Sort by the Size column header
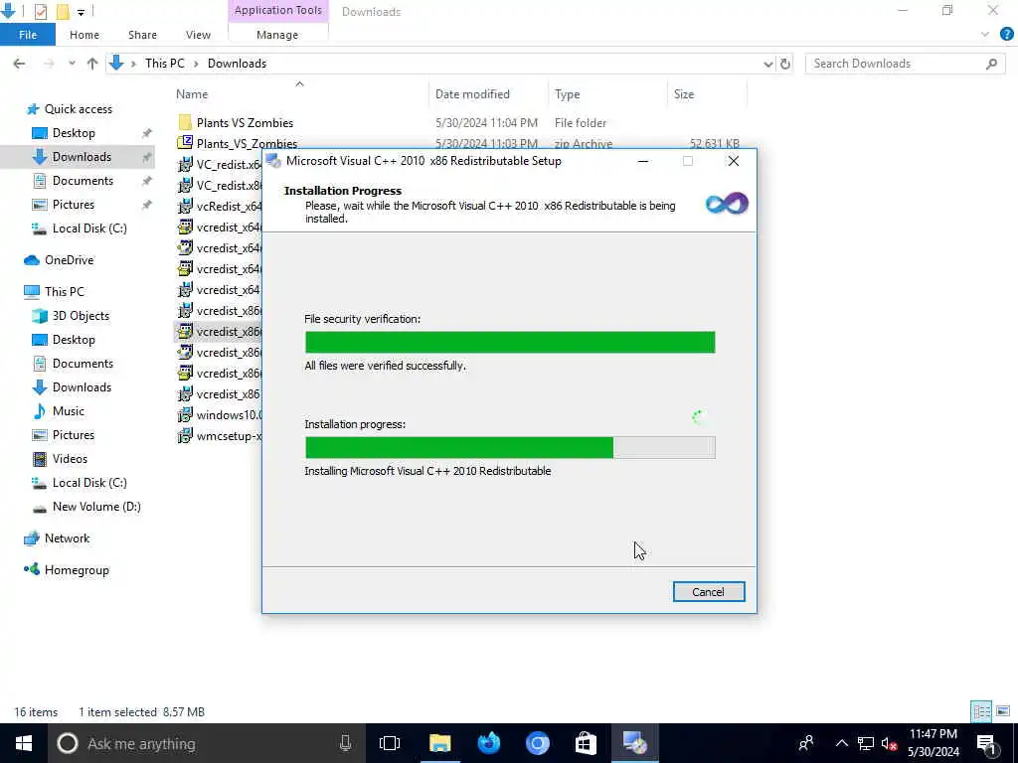 (684, 94)
